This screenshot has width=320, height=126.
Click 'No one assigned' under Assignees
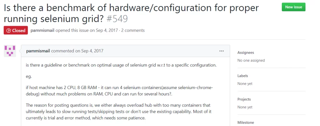click(x=251, y=61)
